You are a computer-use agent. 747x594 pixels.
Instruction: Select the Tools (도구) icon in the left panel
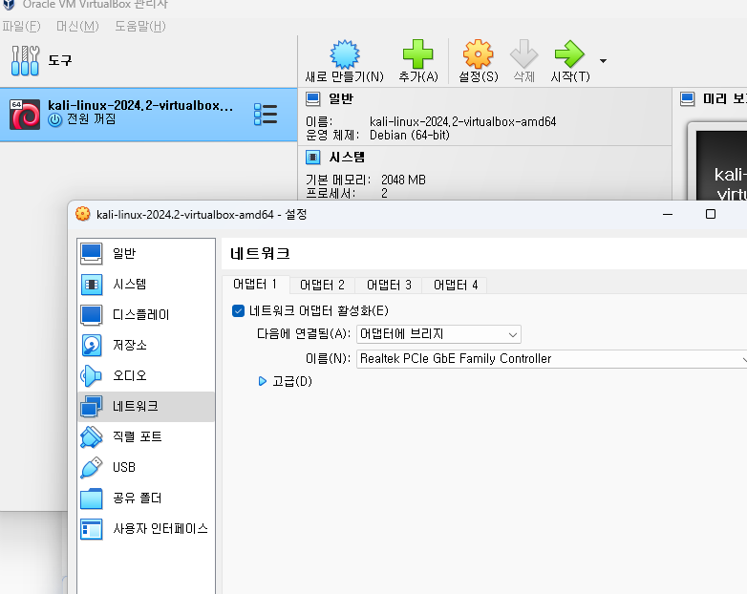point(25,60)
